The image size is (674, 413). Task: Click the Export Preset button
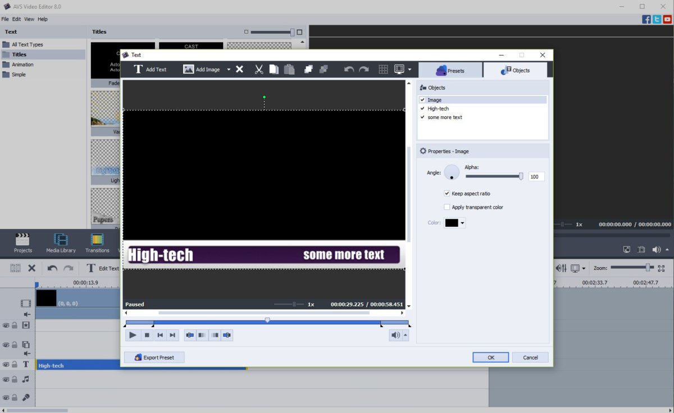[154, 357]
